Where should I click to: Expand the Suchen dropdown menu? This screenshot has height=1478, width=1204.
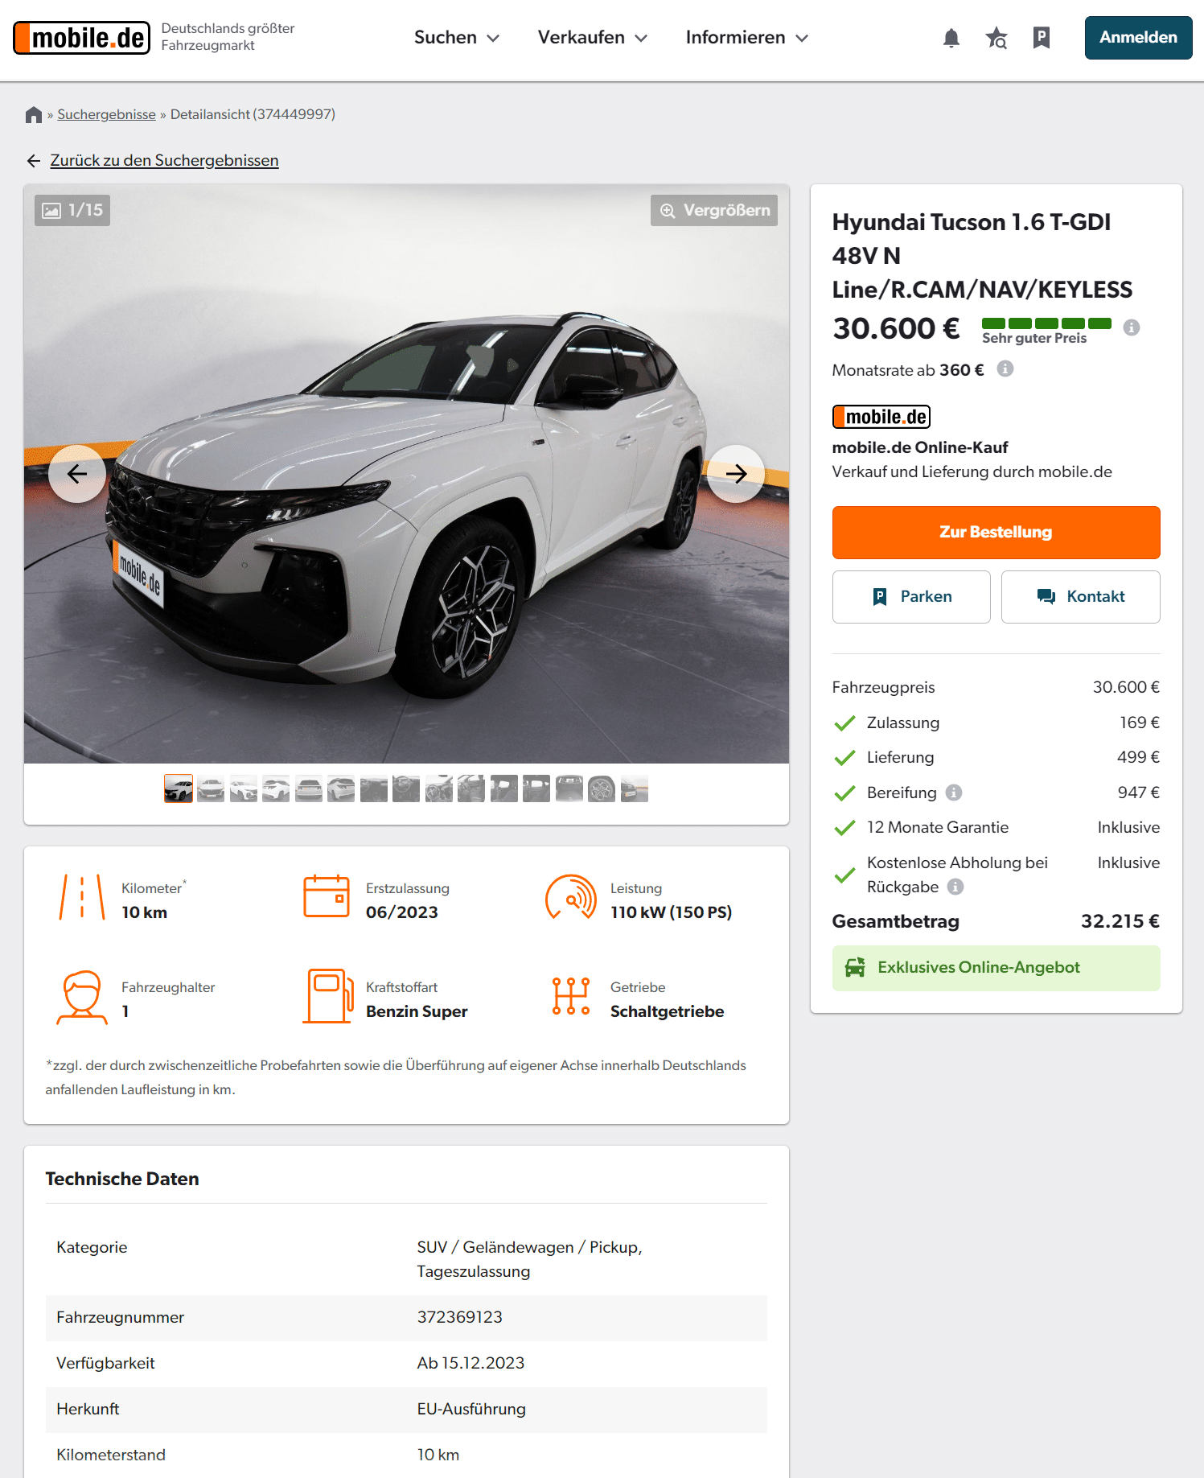456,38
